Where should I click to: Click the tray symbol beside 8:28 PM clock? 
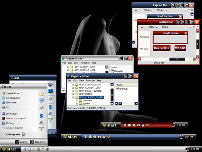[x=173, y=125]
